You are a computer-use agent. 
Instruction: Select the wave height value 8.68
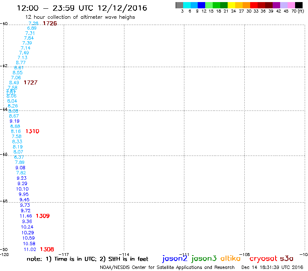click(15, 126)
